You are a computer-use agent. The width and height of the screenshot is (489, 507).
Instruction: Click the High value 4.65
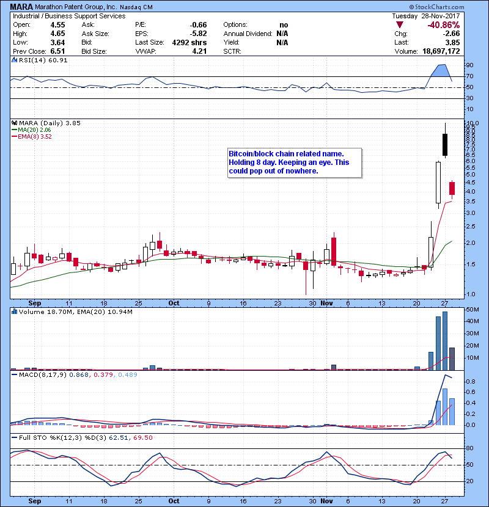(x=57, y=34)
